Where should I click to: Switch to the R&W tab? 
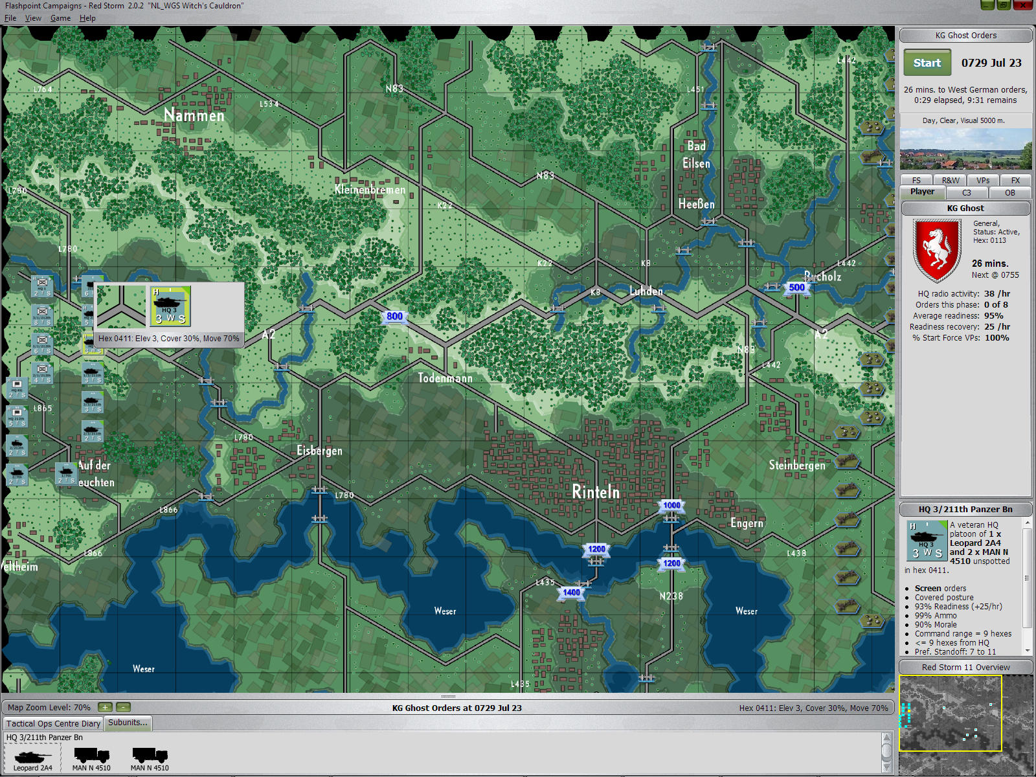pos(951,181)
